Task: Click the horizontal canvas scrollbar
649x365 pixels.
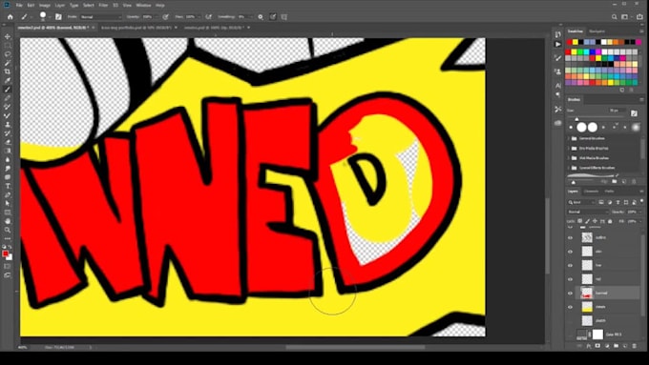Action: coord(355,347)
